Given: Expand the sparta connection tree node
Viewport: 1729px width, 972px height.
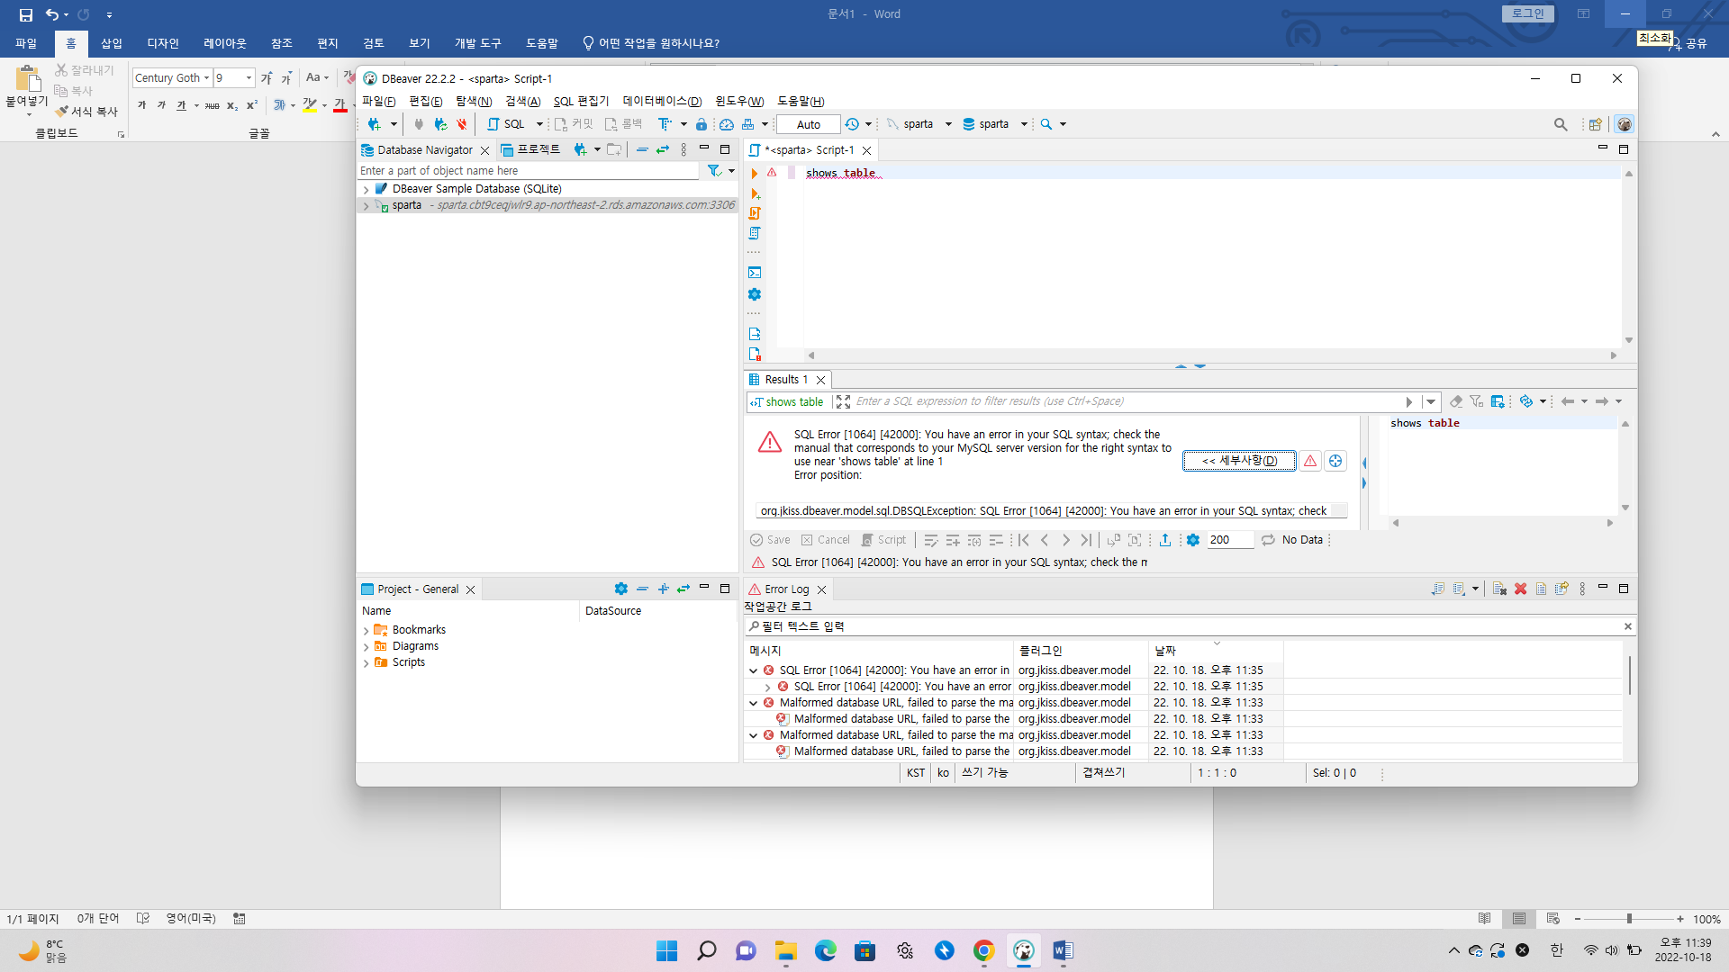Looking at the screenshot, I should click(366, 206).
